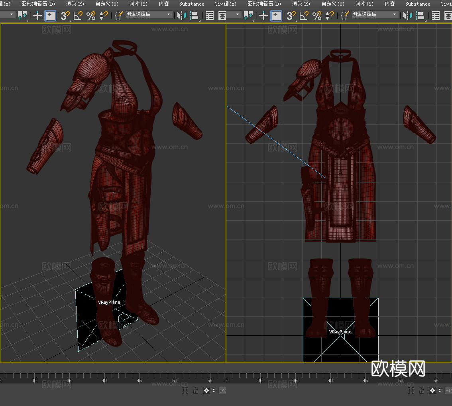Open 自定义(U) menu in front-view window
The image size is (452, 406).
333,4
